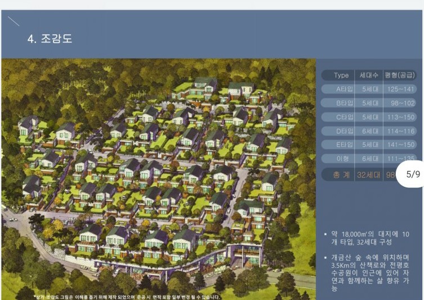Screen dimensions: 424x300
Task: Select the 'Type' column header
Action: (341, 75)
